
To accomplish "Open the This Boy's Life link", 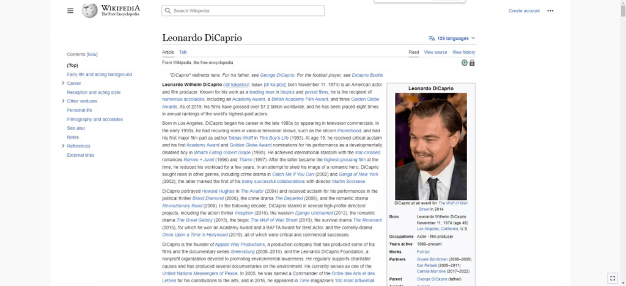I will click(274, 138).
